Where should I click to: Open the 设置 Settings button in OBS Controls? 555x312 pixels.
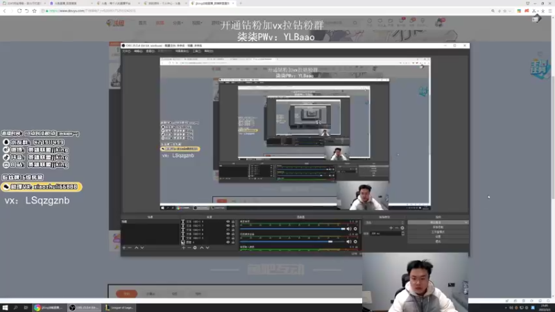click(x=438, y=236)
